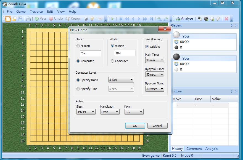
Task: Step forward one move icon
Action: 139,19
